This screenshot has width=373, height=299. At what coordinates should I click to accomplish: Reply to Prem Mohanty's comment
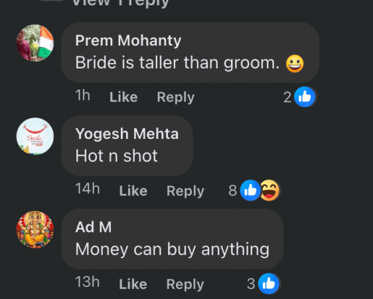176,98
